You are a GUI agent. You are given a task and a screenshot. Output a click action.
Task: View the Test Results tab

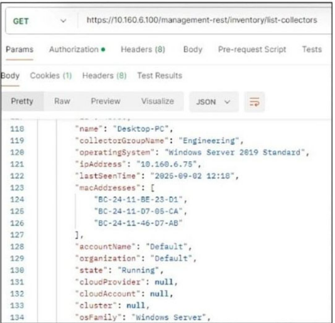pyautogui.click(x=159, y=76)
